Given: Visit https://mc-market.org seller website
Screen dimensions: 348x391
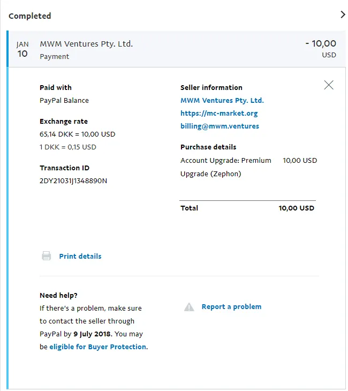Looking at the screenshot, I should (219, 114).
